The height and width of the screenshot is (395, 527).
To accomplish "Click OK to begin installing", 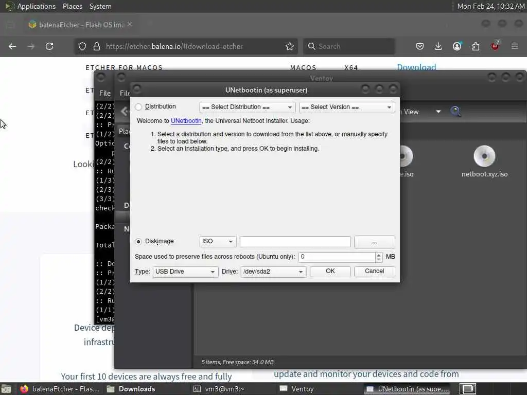I will 330,272.
